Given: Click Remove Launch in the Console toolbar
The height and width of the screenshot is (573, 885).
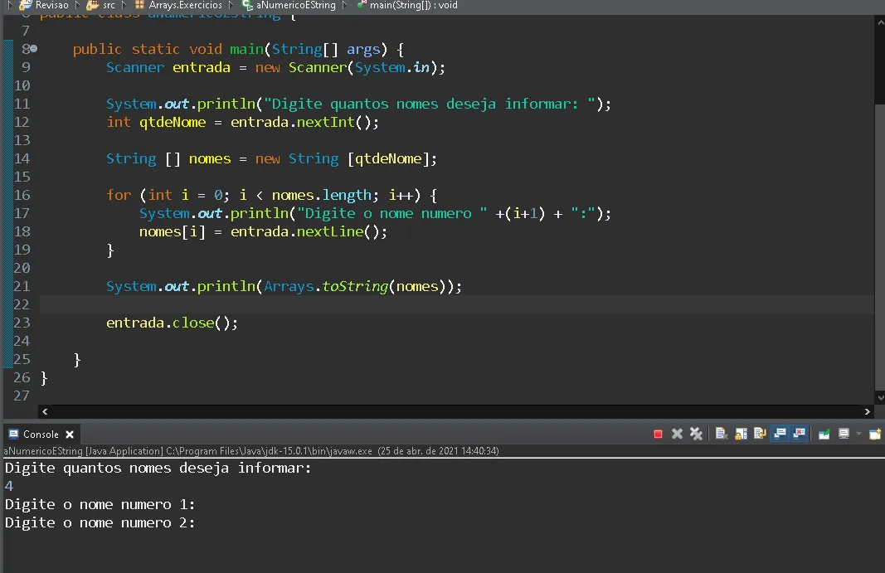Looking at the screenshot, I should point(677,433).
